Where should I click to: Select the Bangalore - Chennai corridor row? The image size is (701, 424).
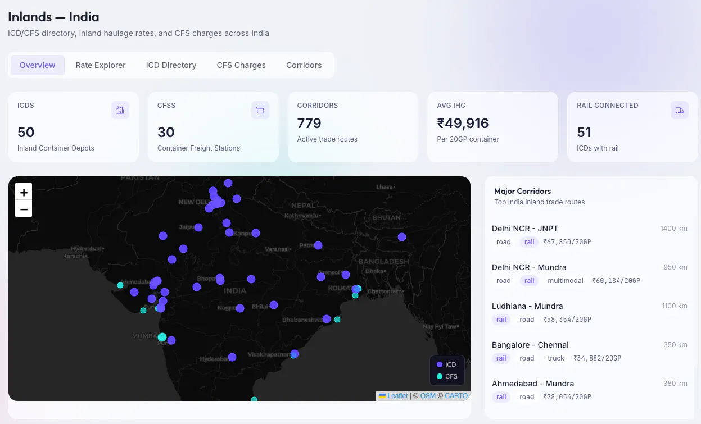[590, 352]
